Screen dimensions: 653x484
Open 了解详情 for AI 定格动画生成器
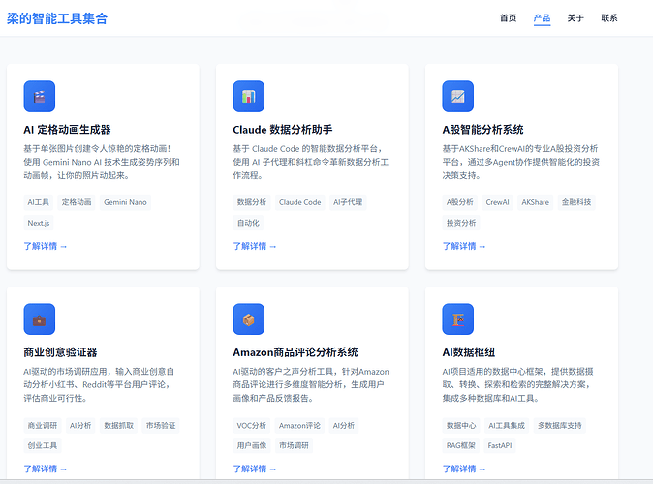tap(45, 246)
